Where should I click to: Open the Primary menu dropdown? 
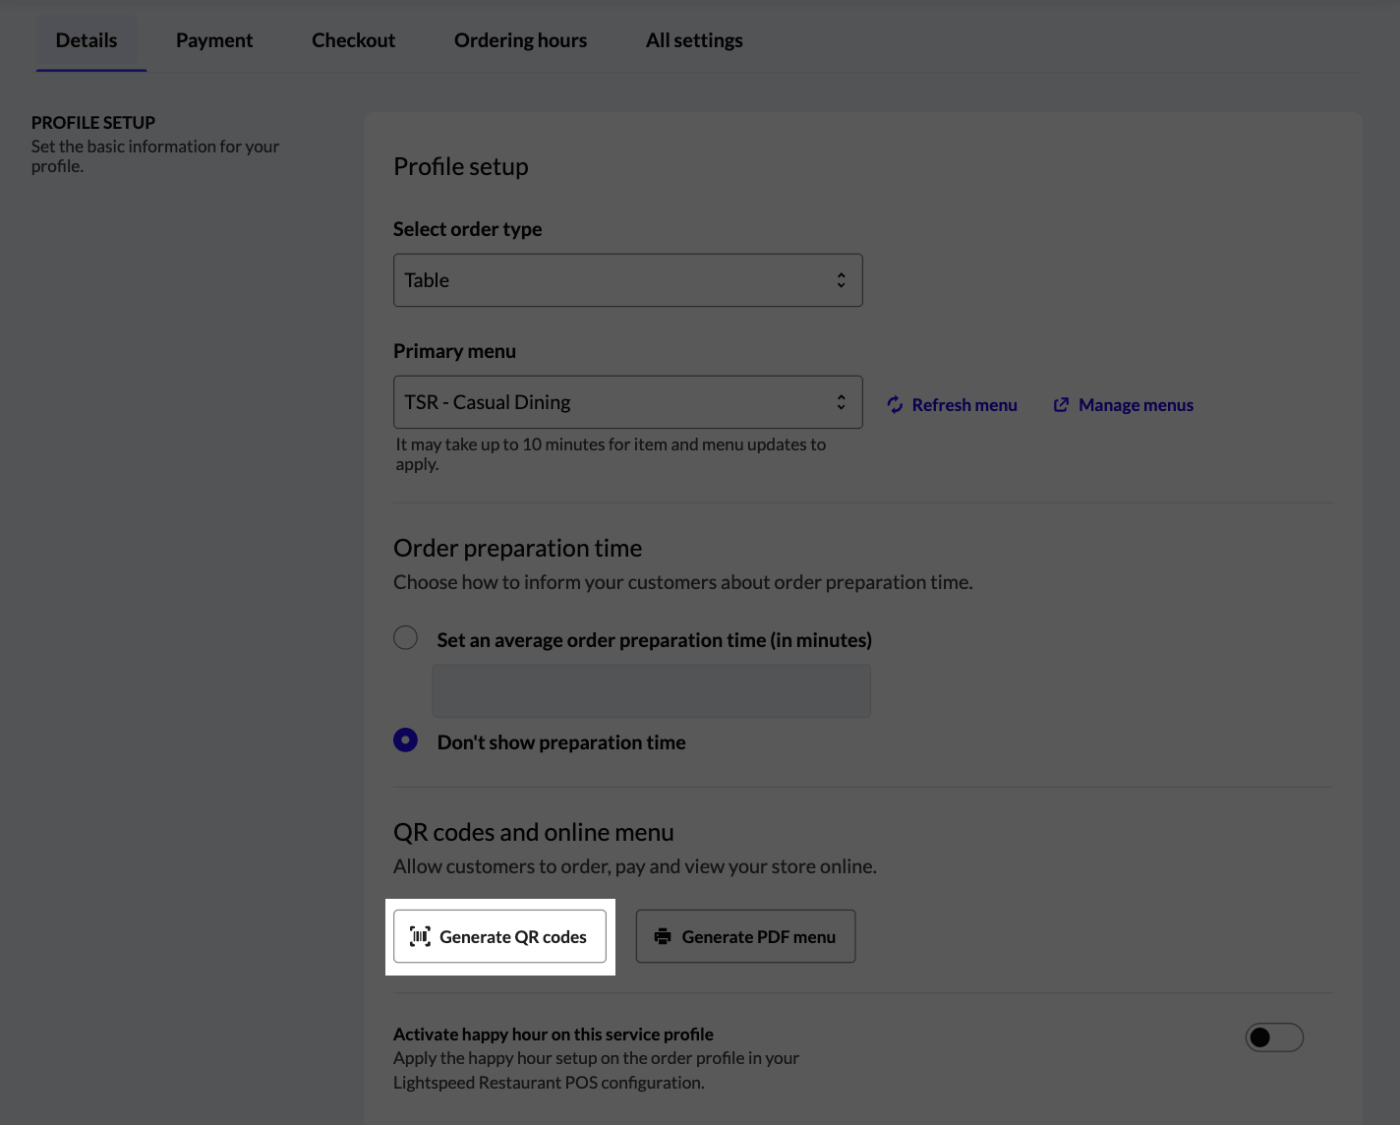[627, 401]
